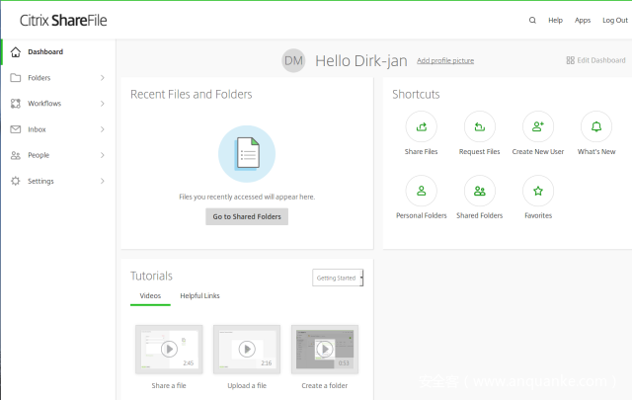Click the Favorites star icon
The width and height of the screenshot is (632, 400).
(x=538, y=191)
